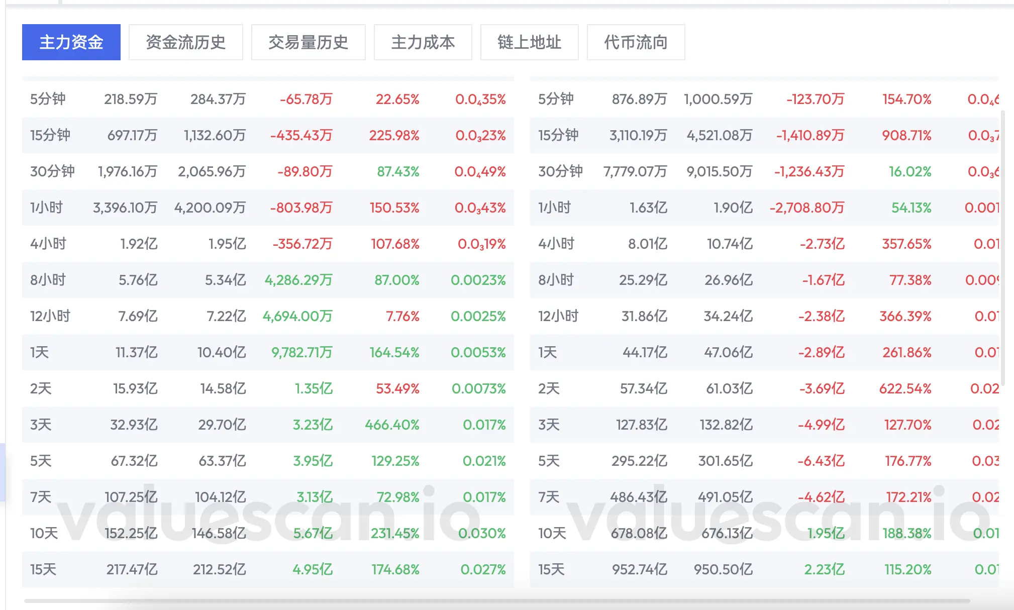Click the 5分钟 row in the left table
This screenshot has height=610, width=1014.
tap(48, 99)
